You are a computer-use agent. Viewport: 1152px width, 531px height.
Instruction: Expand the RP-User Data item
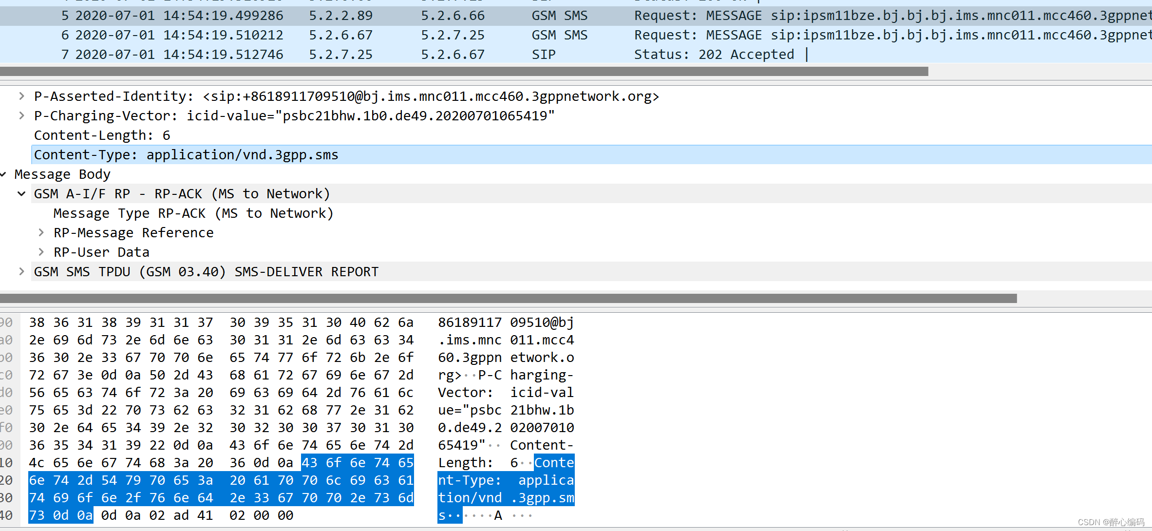41,252
